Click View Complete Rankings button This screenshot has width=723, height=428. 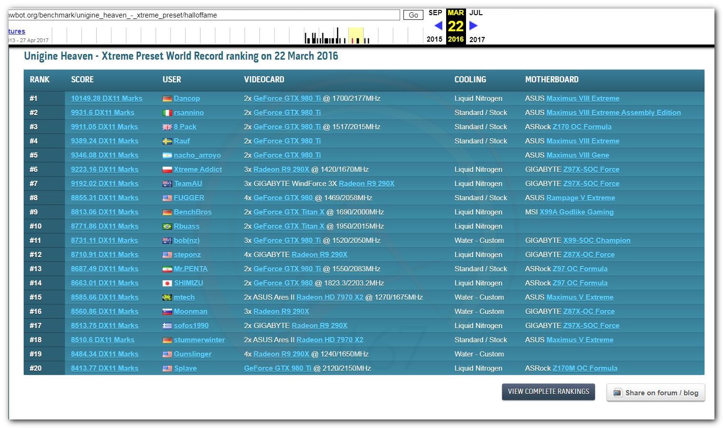pyautogui.click(x=549, y=392)
